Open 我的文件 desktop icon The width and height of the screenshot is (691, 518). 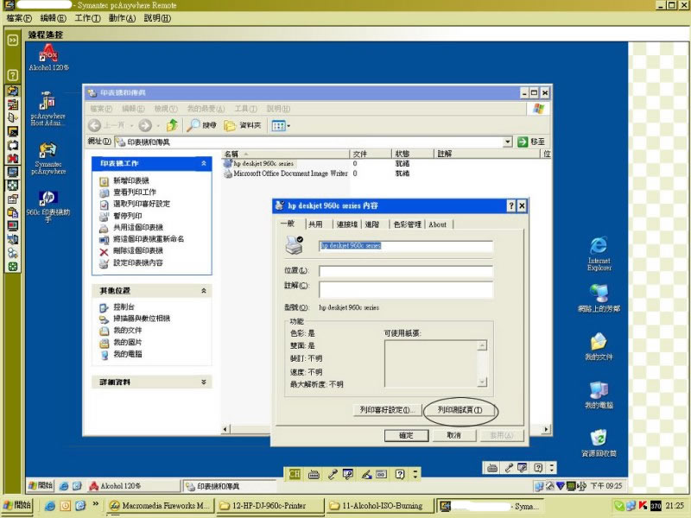pyautogui.click(x=599, y=347)
